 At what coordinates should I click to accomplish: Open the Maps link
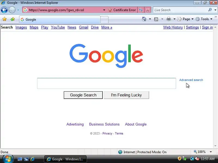point(34,27)
